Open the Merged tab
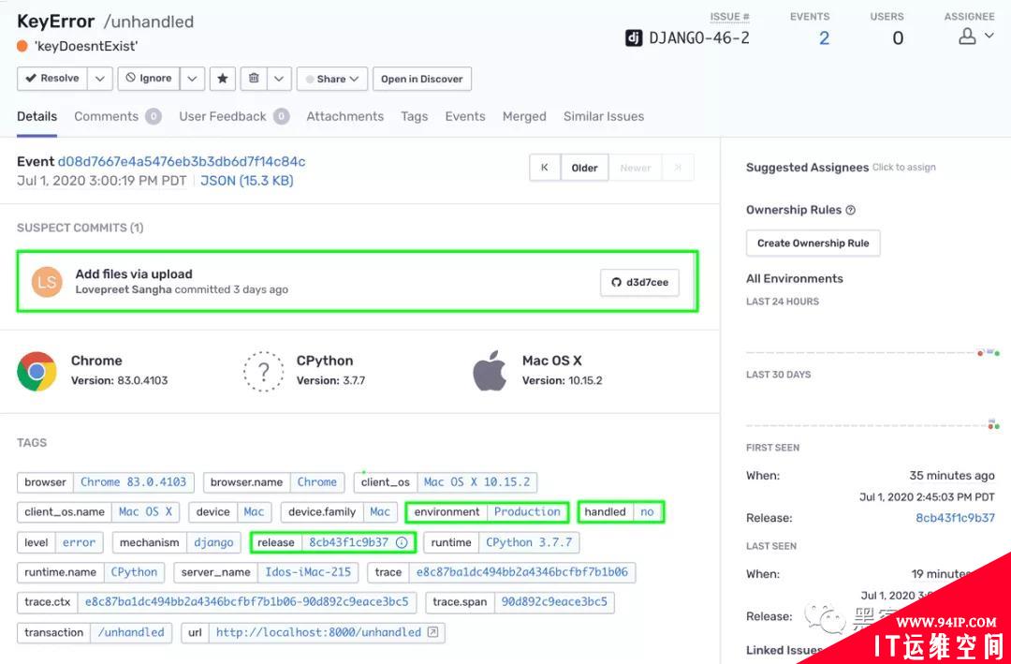This screenshot has height=664, width=1011. pyautogui.click(x=524, y=117)
